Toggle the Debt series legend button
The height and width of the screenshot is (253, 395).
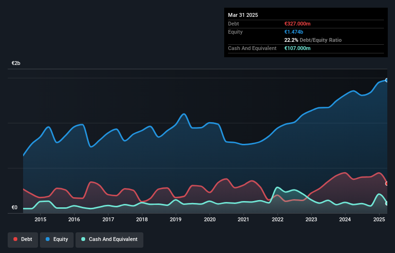[x=23, y=240]
